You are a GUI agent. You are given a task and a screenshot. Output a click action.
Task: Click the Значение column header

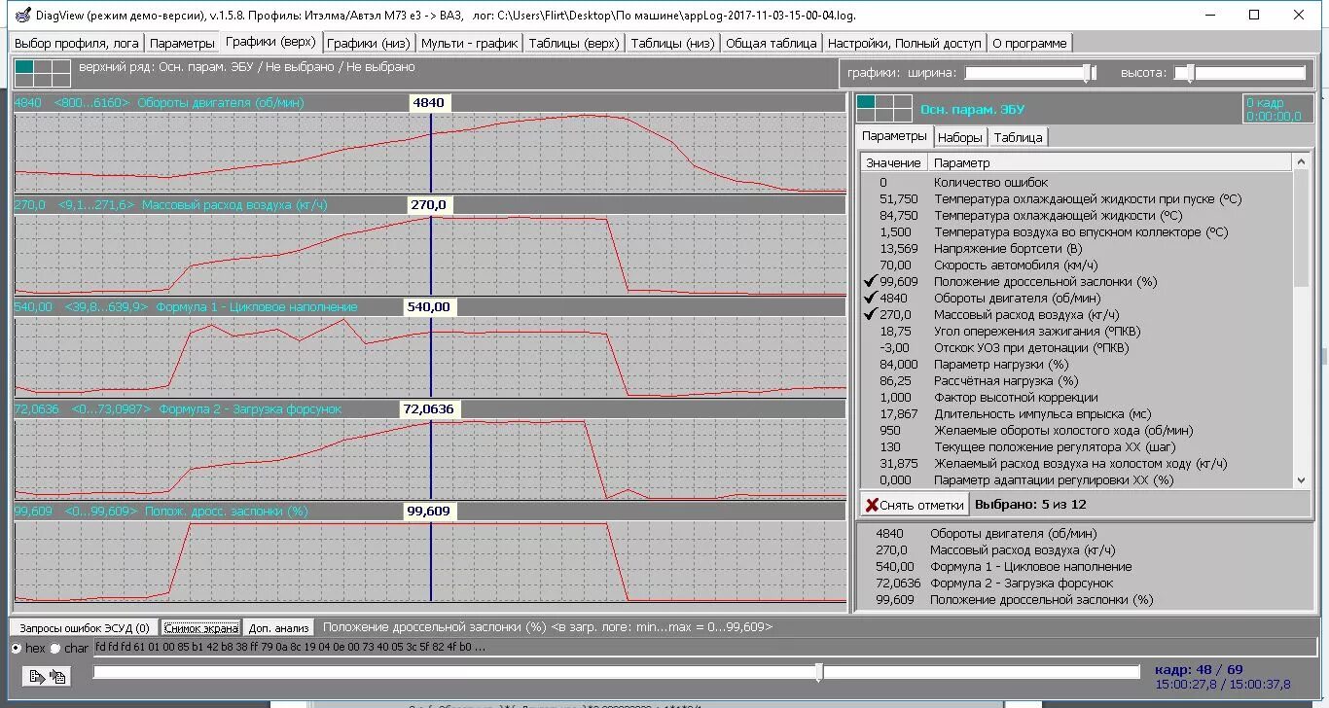coord(894,162)
